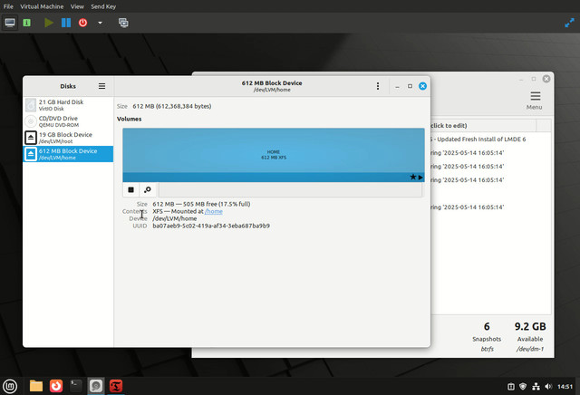
Task: Select 19 GB Block Device /dev/LVM/root
Action: point(68,138)
